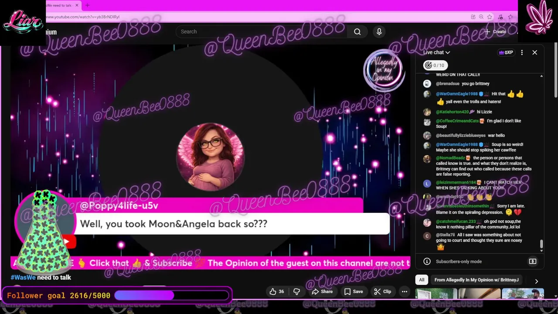Close the live chat panel
This screenshot has height=314, width=558.
(534, 52)
